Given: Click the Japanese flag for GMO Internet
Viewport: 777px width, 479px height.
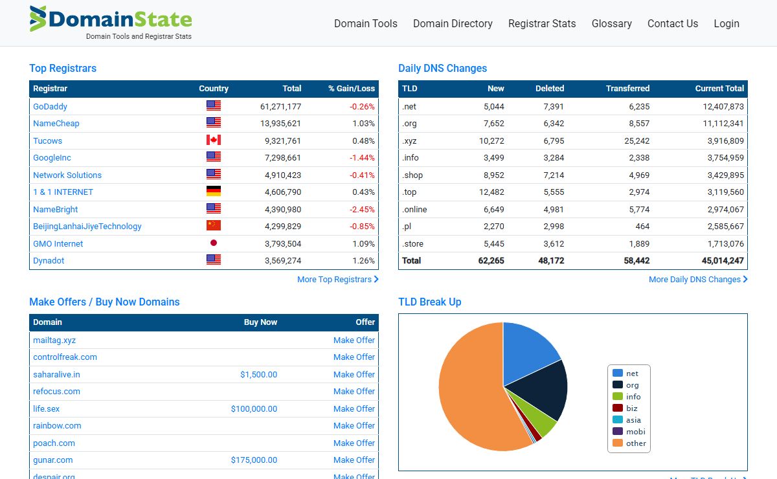Looking at the screenshot, I should 214,243.
